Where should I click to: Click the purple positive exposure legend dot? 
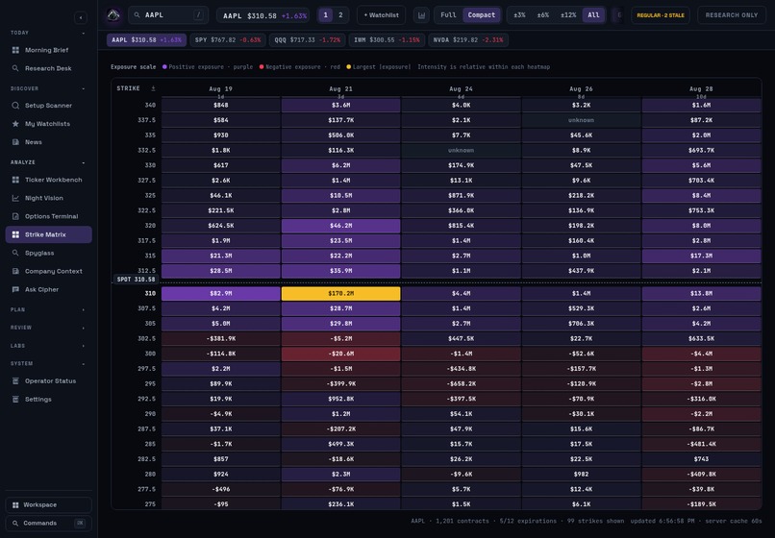[x=164, y=66]
